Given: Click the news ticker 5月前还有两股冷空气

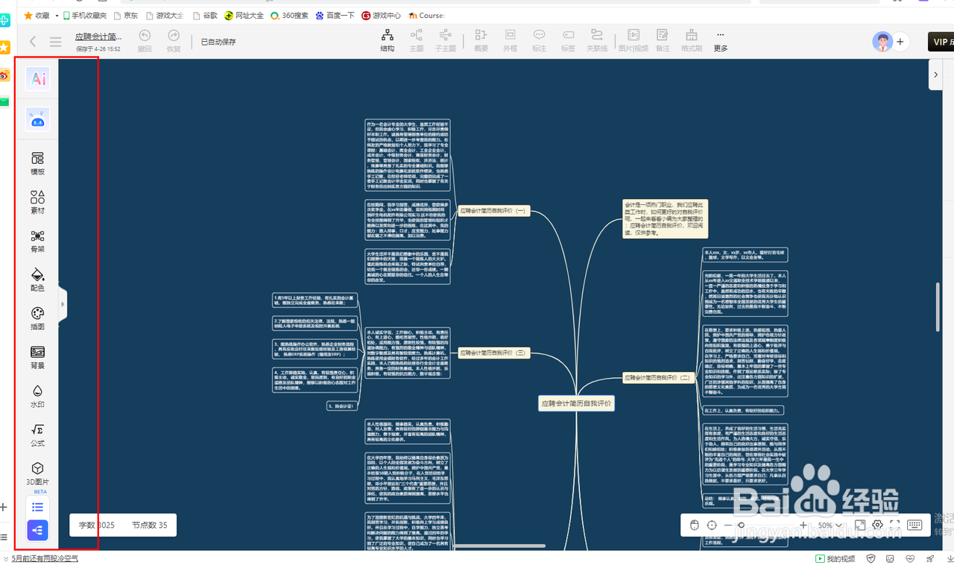Looking at the screenshot, I should coord(44,558).
